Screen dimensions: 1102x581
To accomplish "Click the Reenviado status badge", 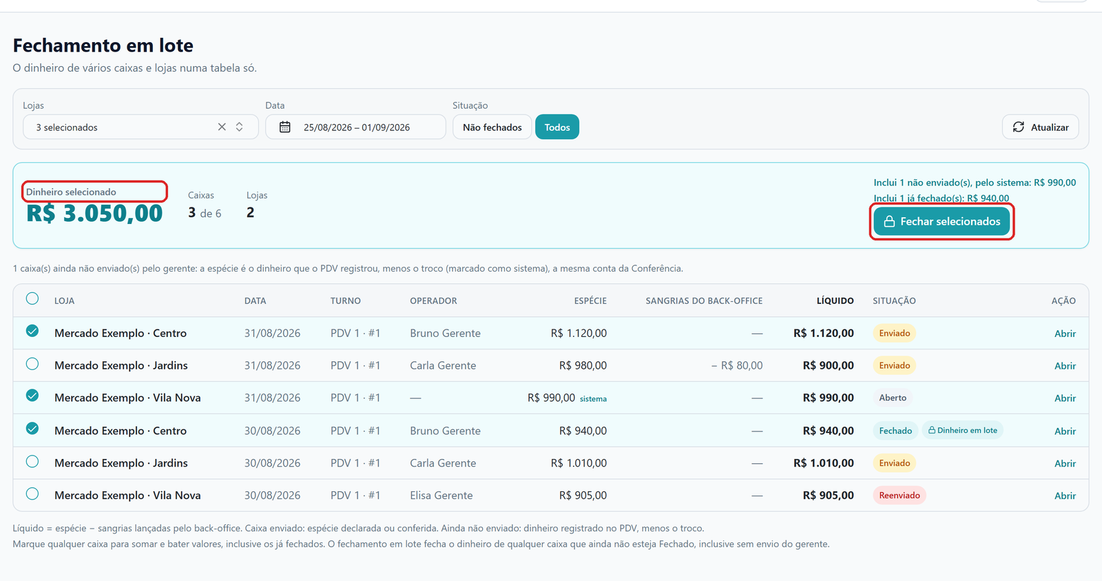I will point(900,496).
